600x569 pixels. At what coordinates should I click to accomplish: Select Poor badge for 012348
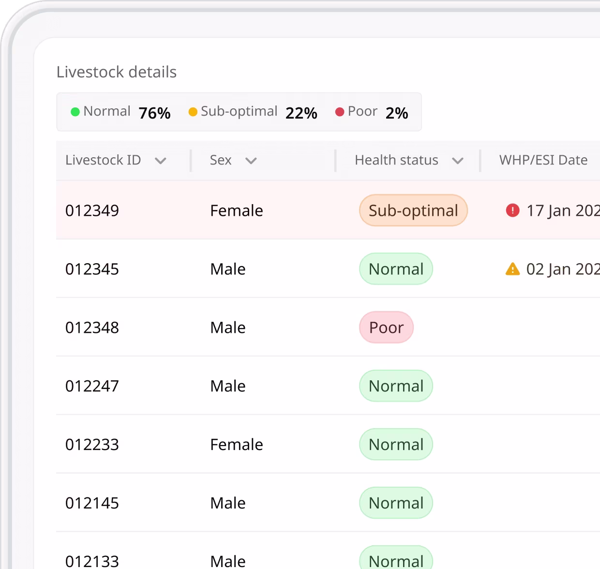click(x=386, y=328)
